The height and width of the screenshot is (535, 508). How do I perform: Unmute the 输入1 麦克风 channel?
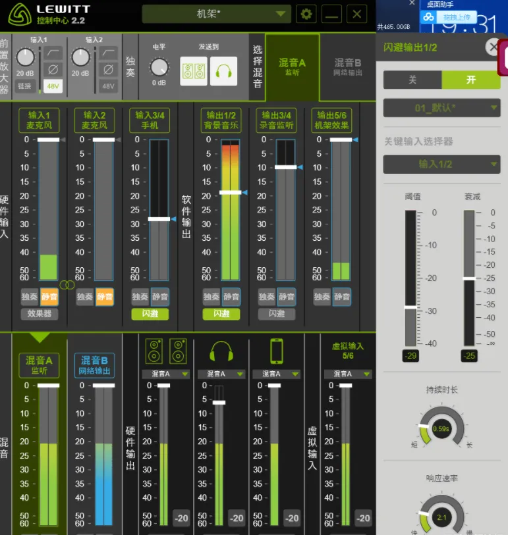49,297
